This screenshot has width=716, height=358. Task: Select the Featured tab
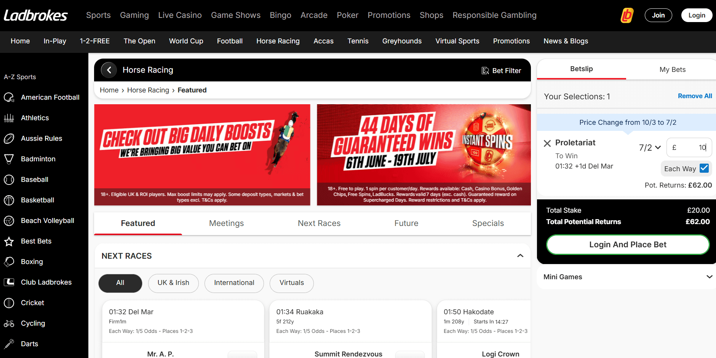tap(138, 223)
